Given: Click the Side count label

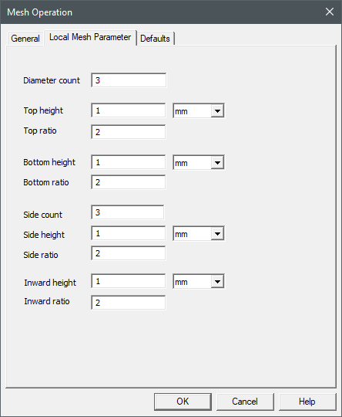Looking at the screenshot, I should (x=42, y=215).
